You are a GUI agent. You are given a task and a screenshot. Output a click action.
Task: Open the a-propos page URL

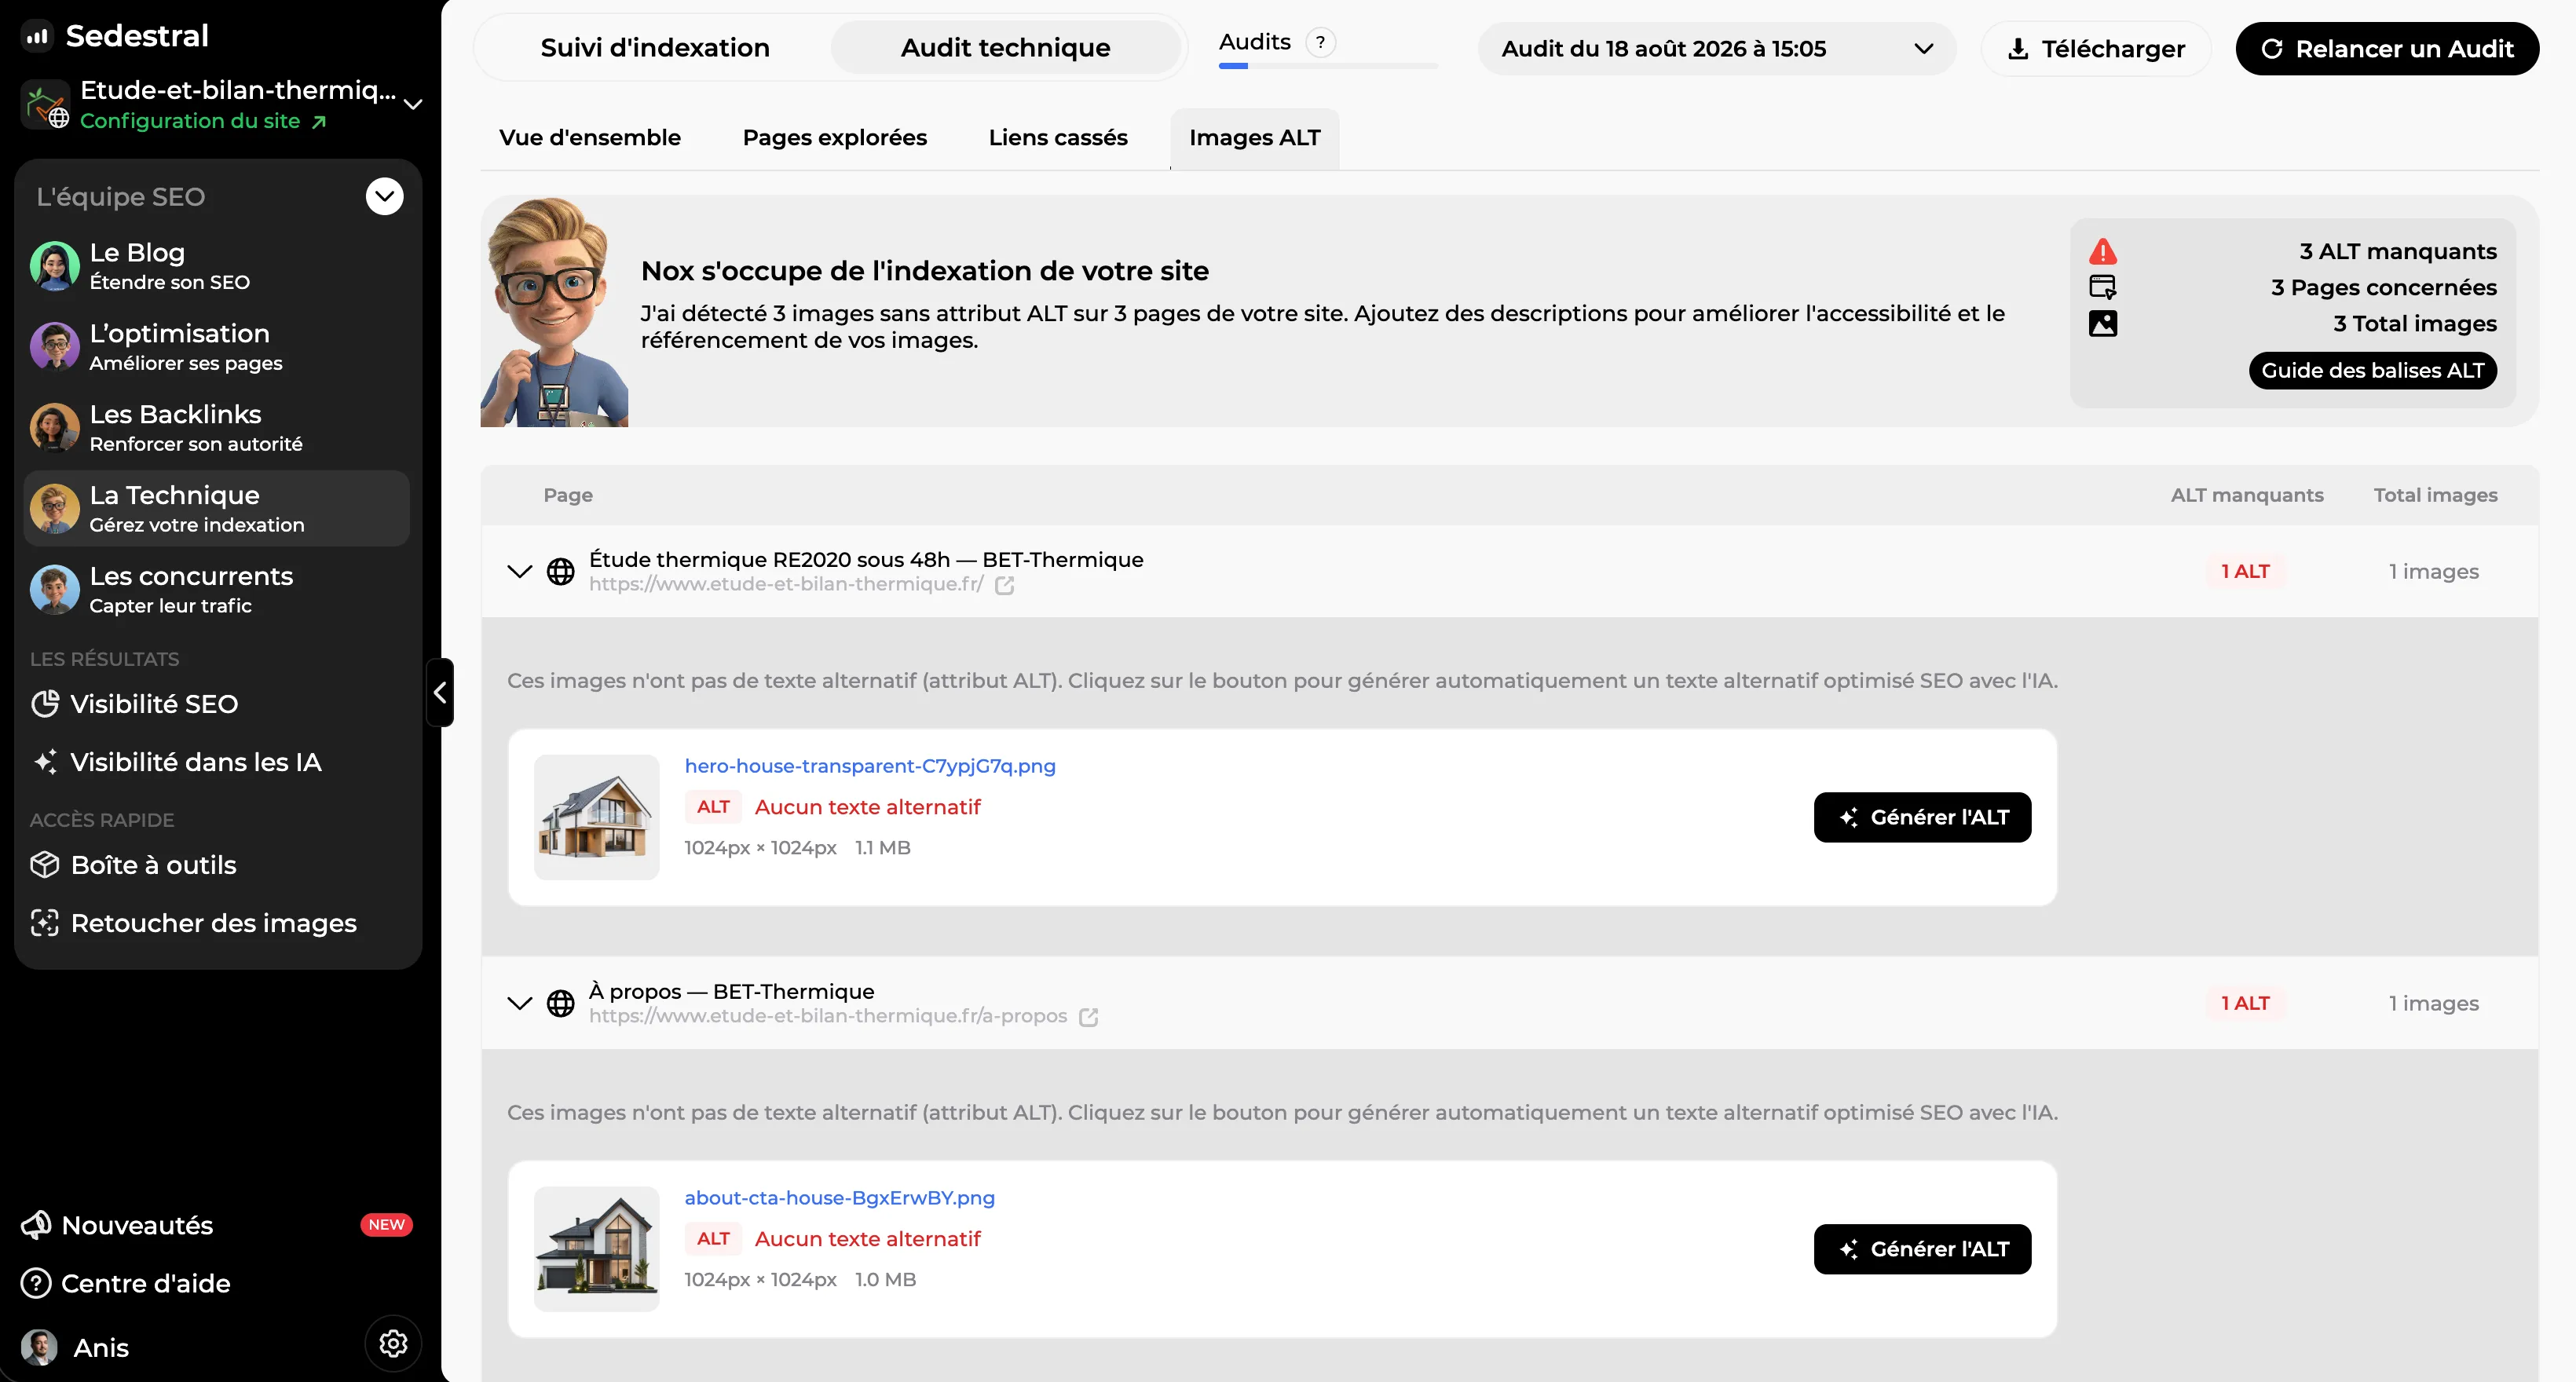point(828,1016)
